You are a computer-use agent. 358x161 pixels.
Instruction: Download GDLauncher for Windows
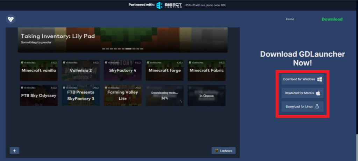click(302, 79)
